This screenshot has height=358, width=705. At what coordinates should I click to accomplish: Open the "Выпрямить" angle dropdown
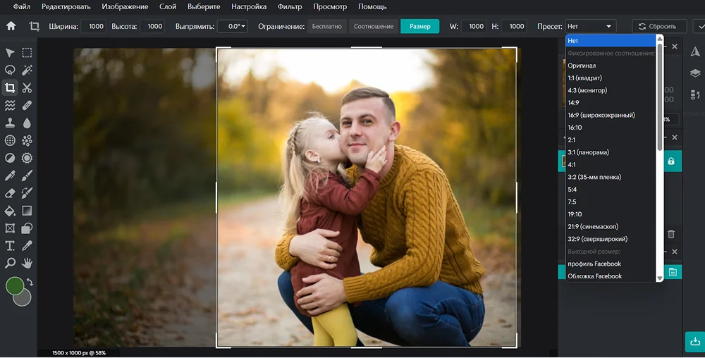[232, 26]
